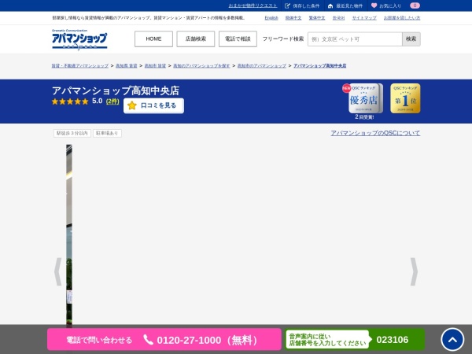The image size is (472, 354).
Task: Open breadcrumb 賃貸・不動産アパマンショップ
Action: coord(79,65)
